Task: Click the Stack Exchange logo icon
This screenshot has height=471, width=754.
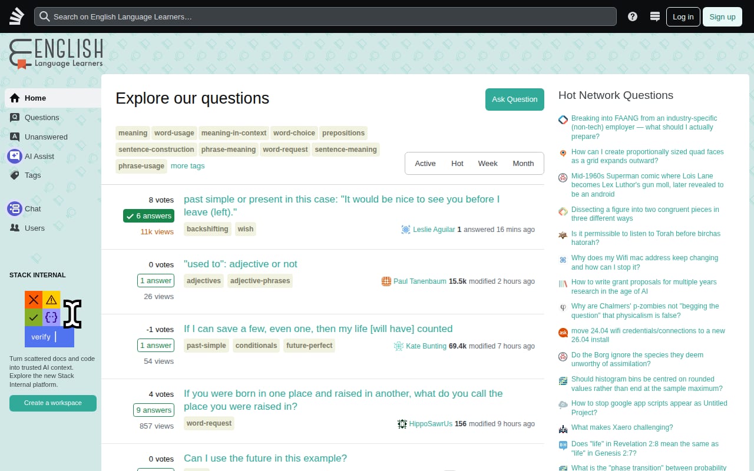Action: click(x=16, y=16)
